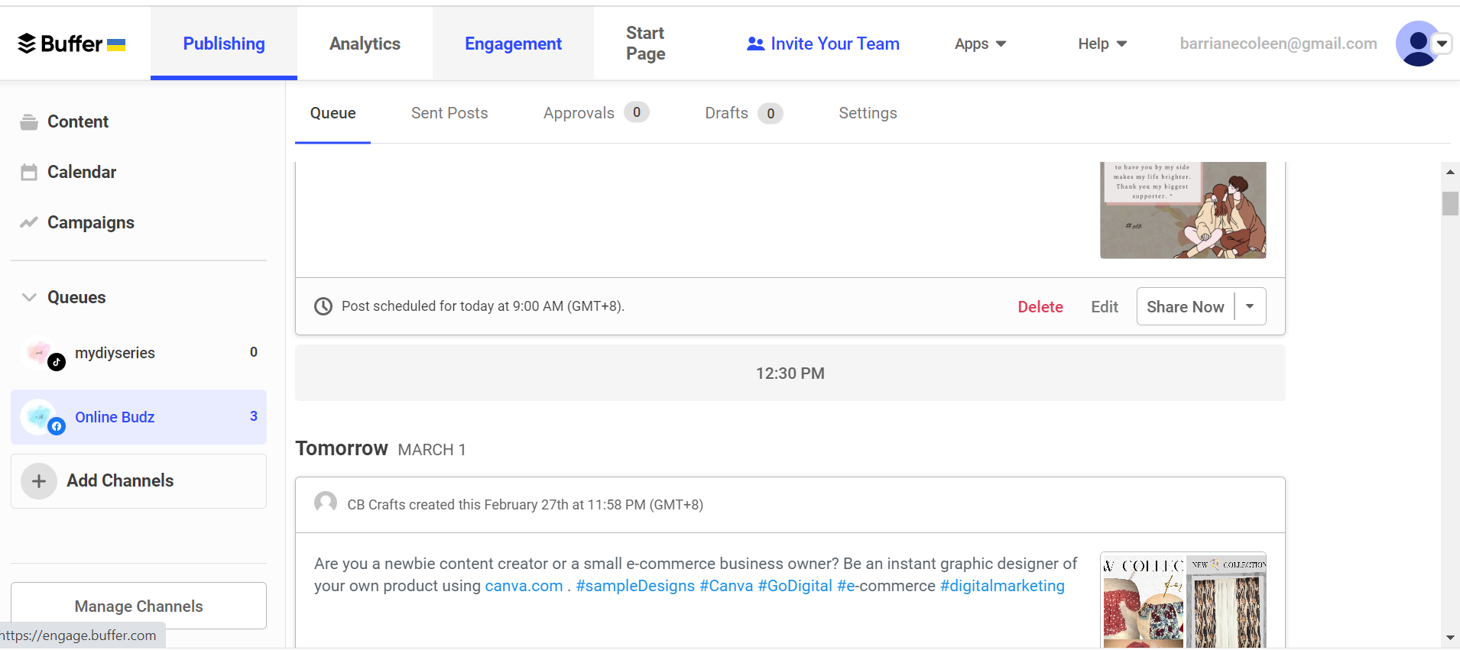Click the scroll down arrow on scrollbar
The image size is (1460, 650).
pyautogui.click(x=1449, y=638)
